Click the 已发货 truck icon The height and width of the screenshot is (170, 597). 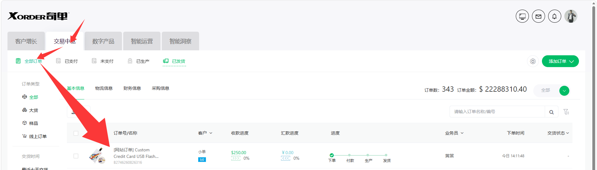coord(166,61)
